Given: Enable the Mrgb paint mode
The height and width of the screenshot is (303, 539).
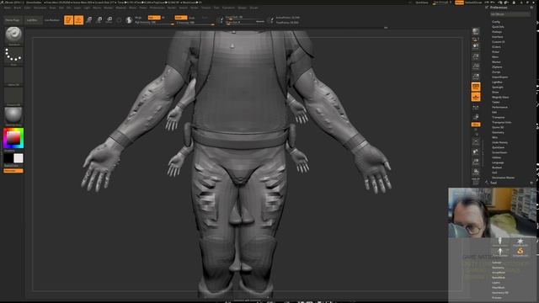Looking at the screenshot, I should tap(138, 18).
